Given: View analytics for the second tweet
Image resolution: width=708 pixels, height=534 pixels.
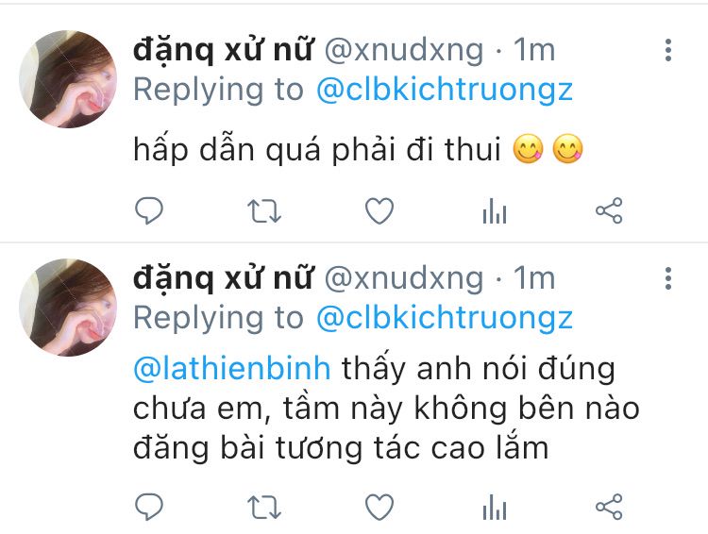Looking at the screenshot, I should click(495, 507).
